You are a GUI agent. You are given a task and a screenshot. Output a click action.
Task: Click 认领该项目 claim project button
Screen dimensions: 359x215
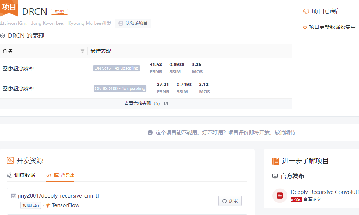click(133, 23)
